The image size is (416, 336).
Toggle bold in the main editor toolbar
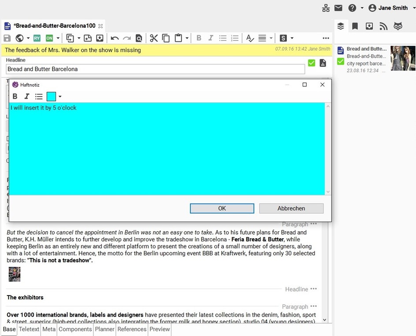199,38
